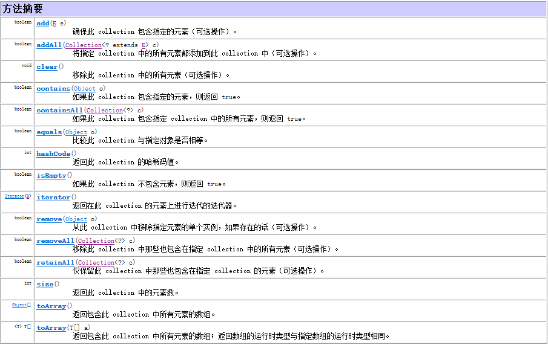Image resolution: width=548 pixels, height=345 pixels.
Task: Click description '将指定 collection 中的所有元素都添加到此'
Action: (145, 53)
